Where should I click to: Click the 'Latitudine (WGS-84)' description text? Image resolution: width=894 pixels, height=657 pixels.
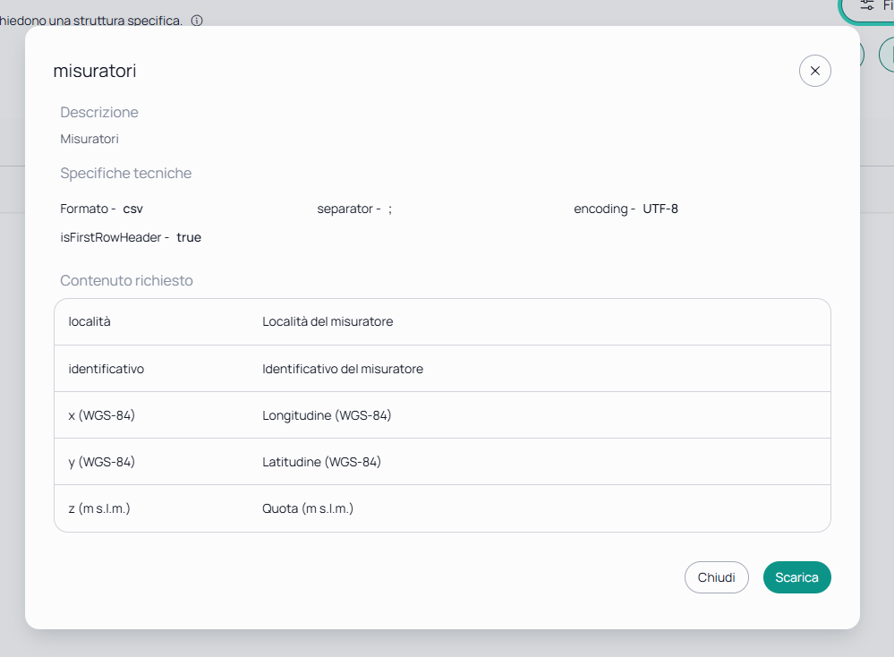point(321,462)
